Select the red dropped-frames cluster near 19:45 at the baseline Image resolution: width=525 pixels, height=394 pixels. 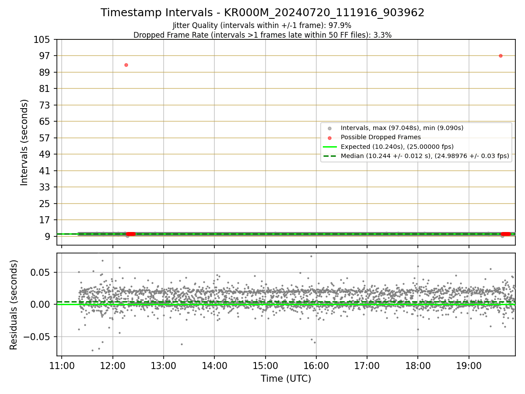tap(506, 234)
